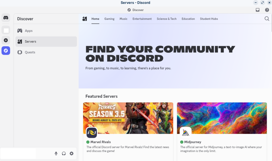Deafen audio using headphones icon
The image size is (272, 161).
pos(64,154)
